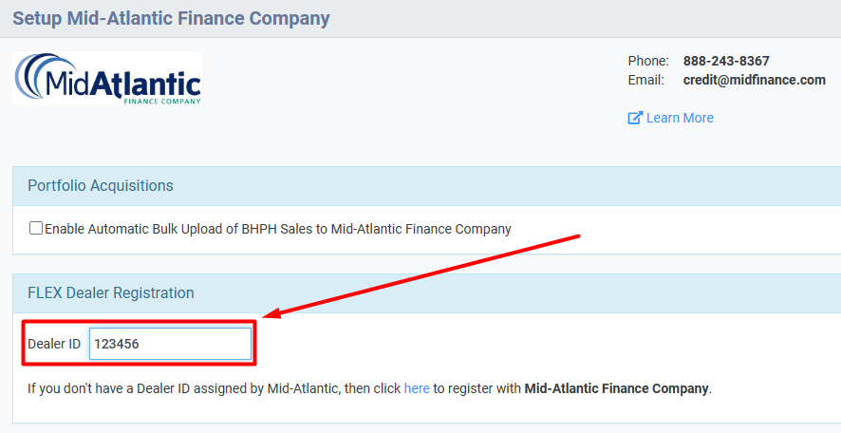Click the FLEX Dealer Registration section header

pos(111,293)
